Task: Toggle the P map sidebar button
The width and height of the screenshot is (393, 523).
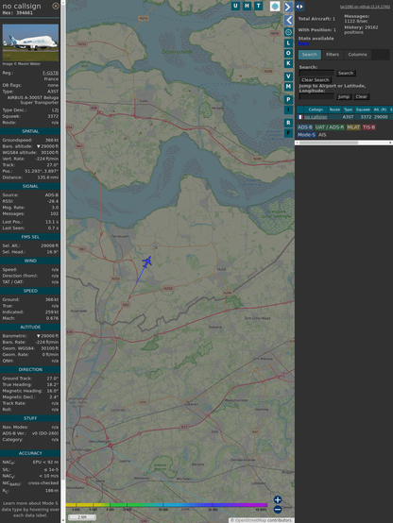Action: click(288, 99)
